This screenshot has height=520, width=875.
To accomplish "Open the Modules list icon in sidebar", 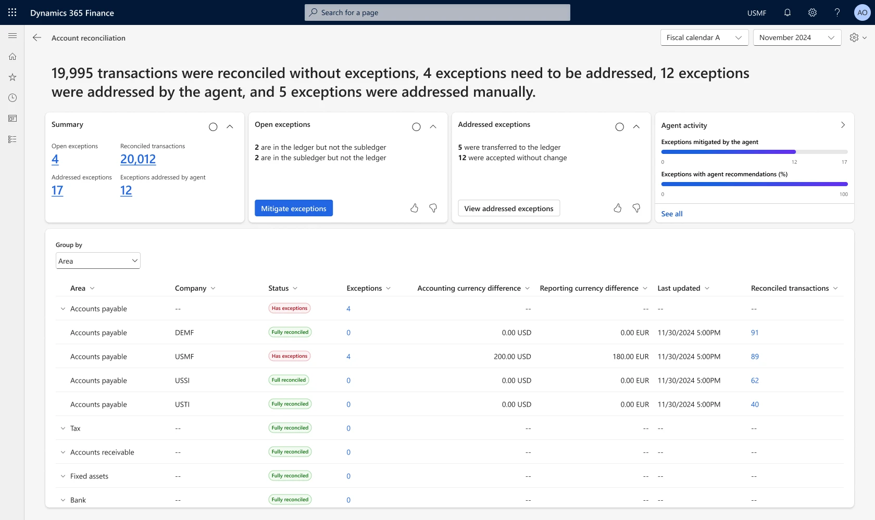I will point(12,139).
